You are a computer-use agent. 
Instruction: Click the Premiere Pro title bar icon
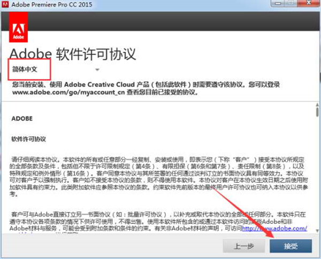point(5,4)
